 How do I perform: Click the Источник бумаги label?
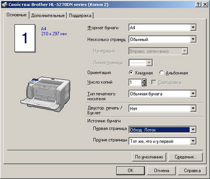[x=104, y=121]
